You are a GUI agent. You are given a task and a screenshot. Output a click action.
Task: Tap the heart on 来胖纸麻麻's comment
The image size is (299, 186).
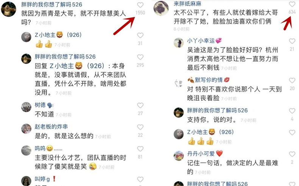click(x=292, y=4)
